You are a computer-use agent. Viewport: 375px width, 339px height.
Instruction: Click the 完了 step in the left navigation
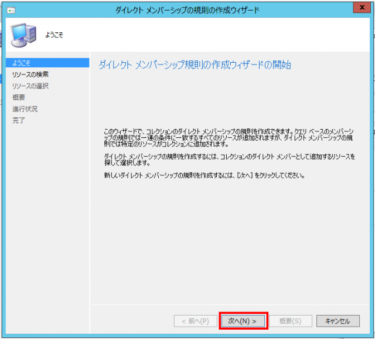19,120
